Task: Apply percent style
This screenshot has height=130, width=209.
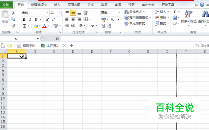Action: (x=112, y=20)
